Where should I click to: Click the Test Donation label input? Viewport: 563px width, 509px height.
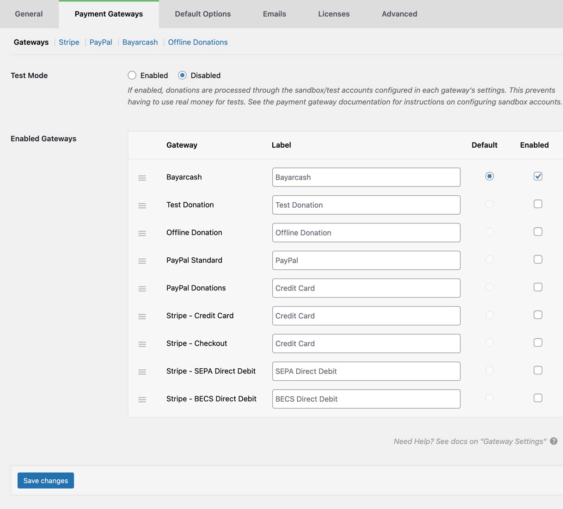pos(366,205)
